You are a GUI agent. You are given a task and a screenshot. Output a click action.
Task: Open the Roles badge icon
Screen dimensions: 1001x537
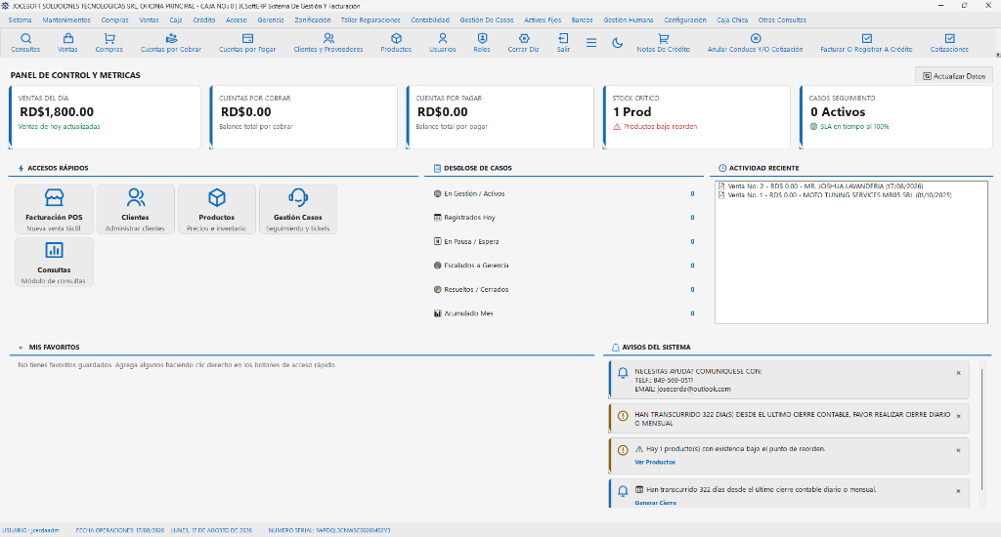pyautogui.click(x=482, y=43)
